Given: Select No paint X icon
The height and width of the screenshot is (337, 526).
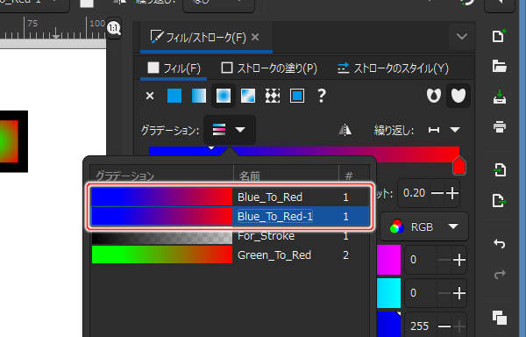Looking at the screenshot, I should tap(150, 96).
